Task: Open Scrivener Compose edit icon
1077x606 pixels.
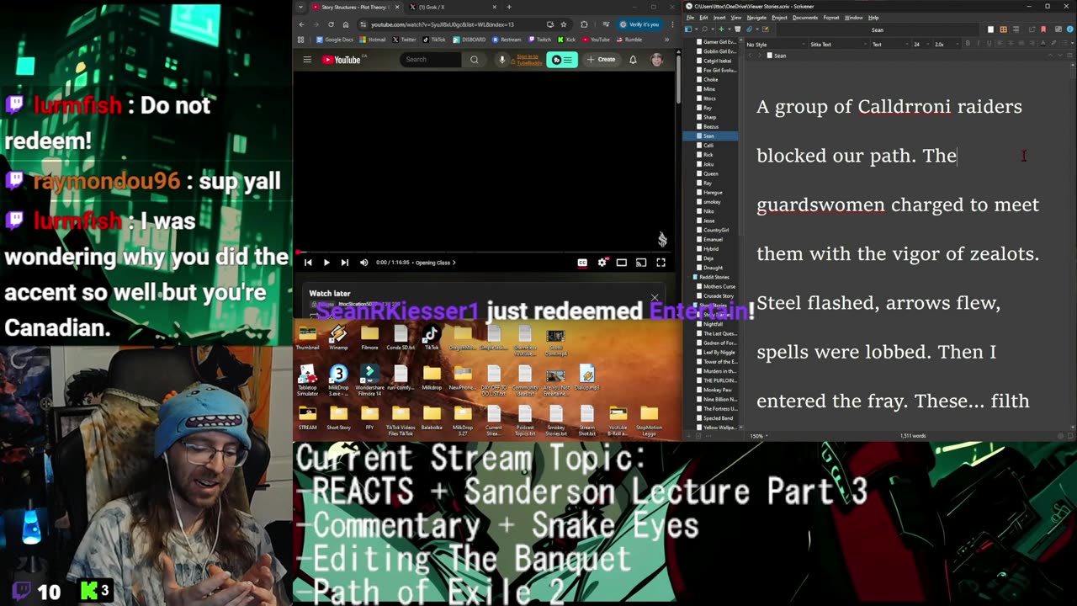Action: tap(765, 29)
